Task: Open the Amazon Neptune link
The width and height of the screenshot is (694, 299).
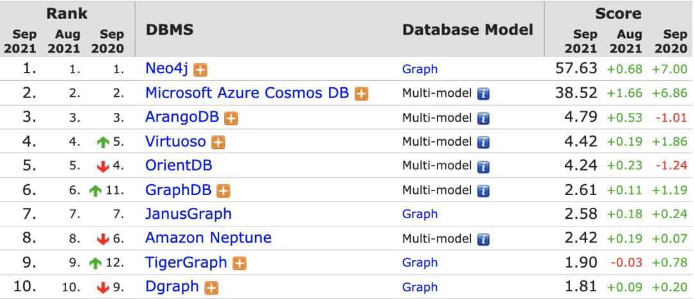Action: click(208, 239)
